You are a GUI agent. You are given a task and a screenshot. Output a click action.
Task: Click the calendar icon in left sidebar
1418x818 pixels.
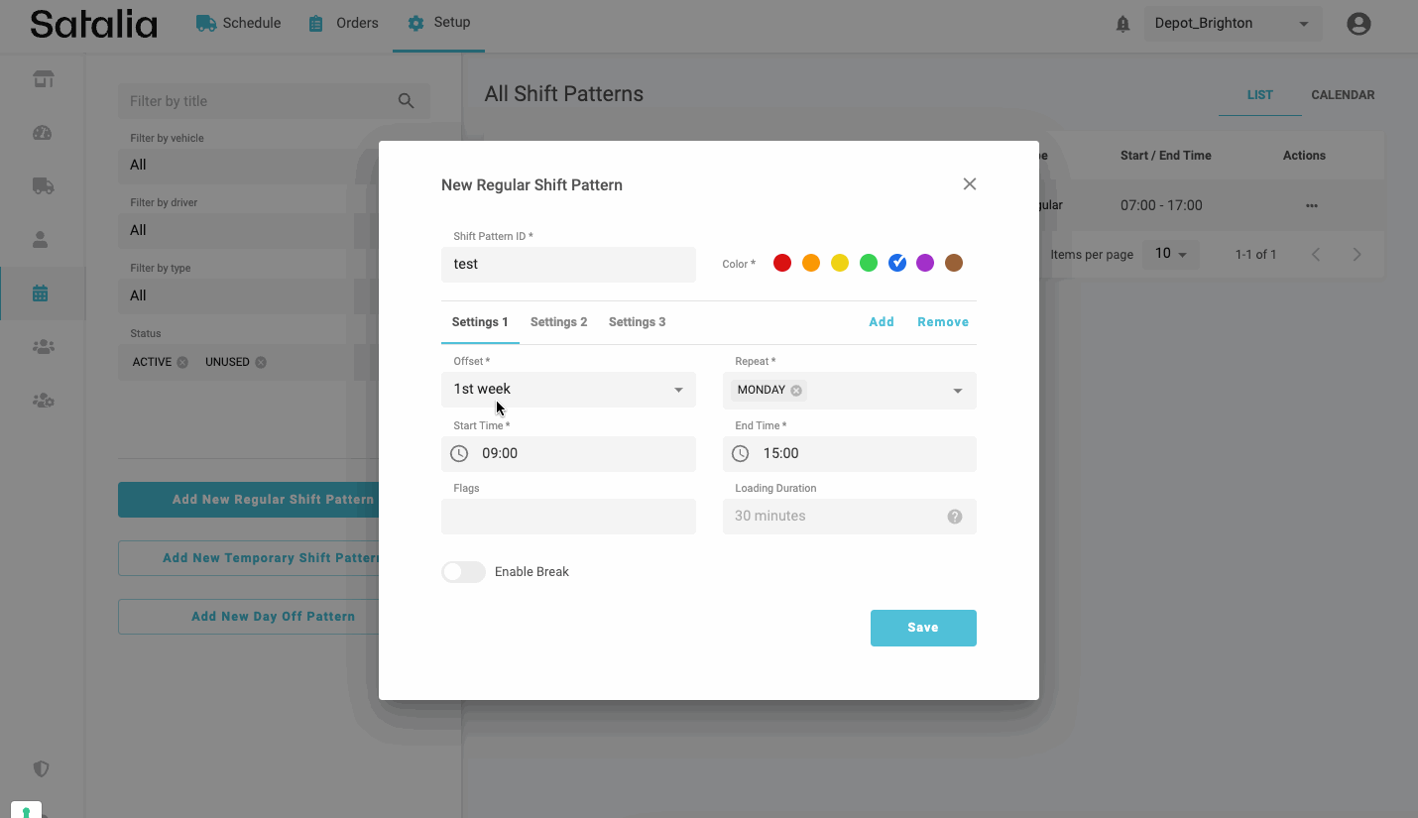point(41,293)
